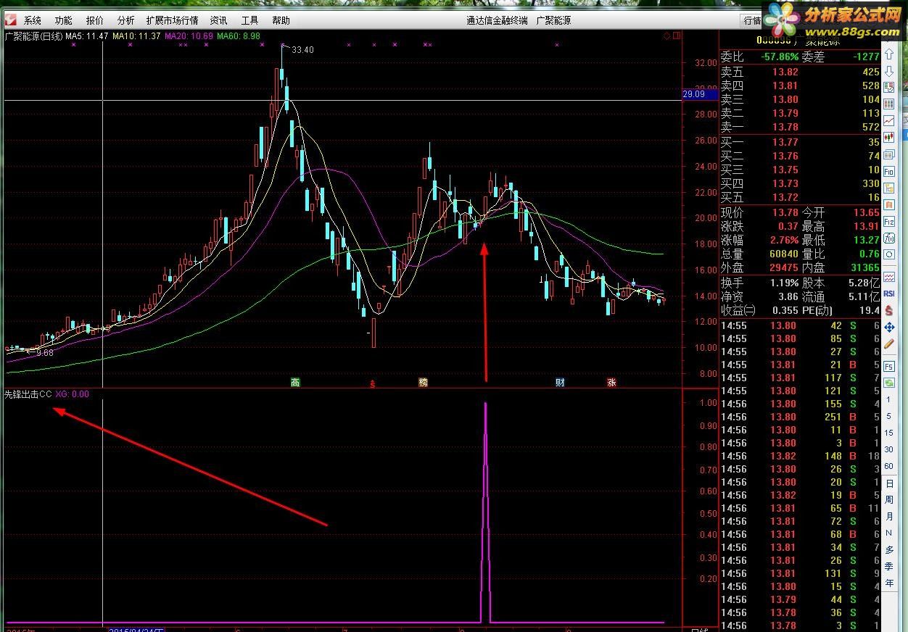Open the quote list with clock icon
This screenshot has width=908, height=632.
[x=889, y=87]
